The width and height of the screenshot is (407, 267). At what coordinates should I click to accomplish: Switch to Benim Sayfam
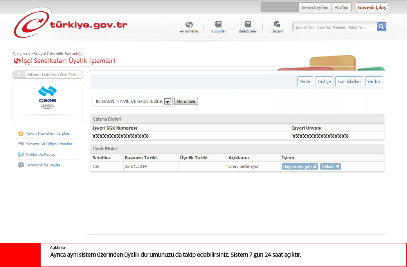pos(315,7)
